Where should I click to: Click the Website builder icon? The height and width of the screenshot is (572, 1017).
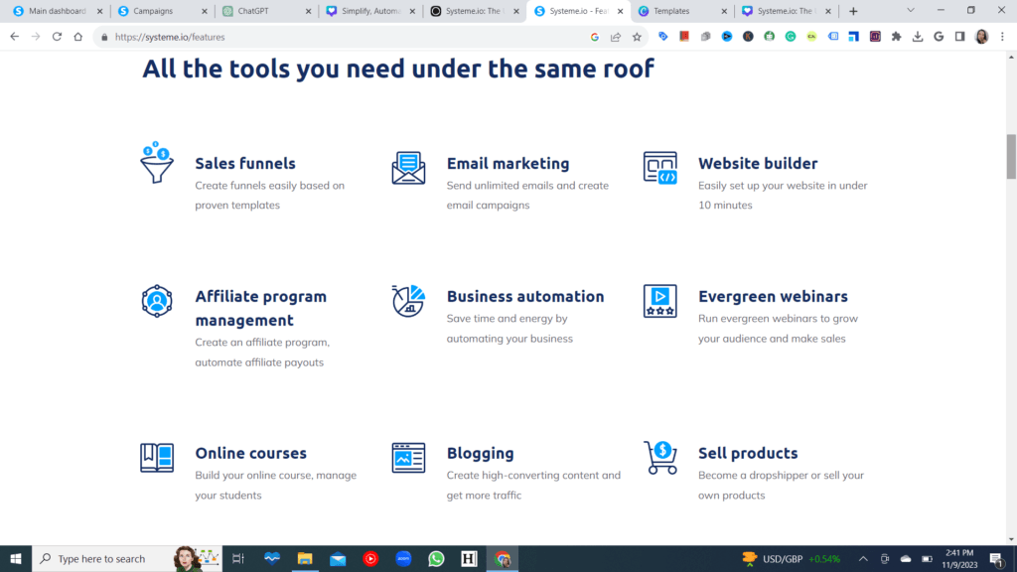click(659, 168)
